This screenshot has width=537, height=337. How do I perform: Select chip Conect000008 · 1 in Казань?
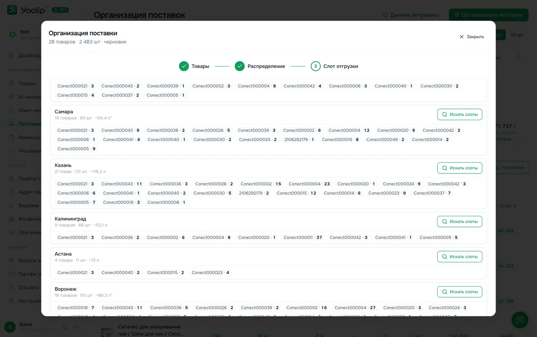point(166,202)
